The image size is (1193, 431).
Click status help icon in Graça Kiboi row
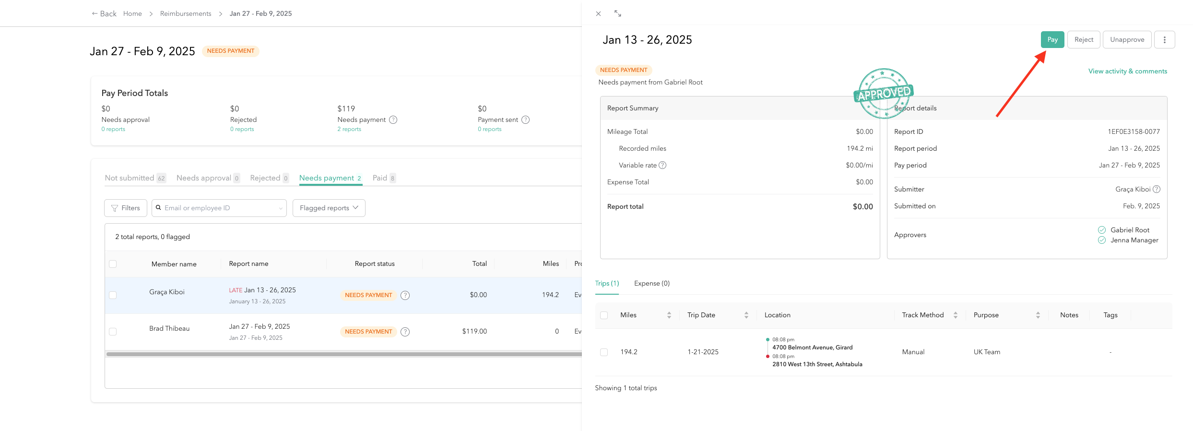click(x=405, y=295)
